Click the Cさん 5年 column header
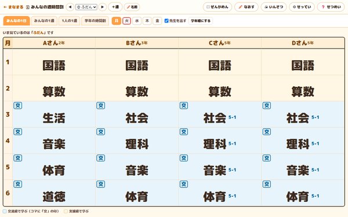Screen dimensions: 348x217 pos(220,43)
